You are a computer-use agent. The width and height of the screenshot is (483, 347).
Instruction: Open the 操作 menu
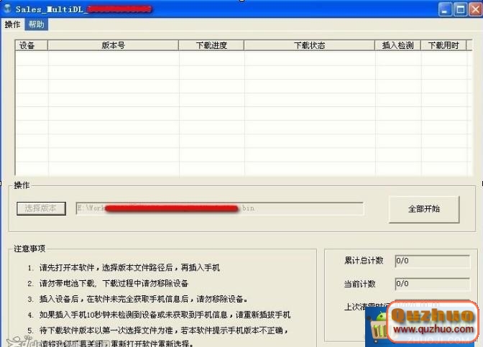coord(12,24)
